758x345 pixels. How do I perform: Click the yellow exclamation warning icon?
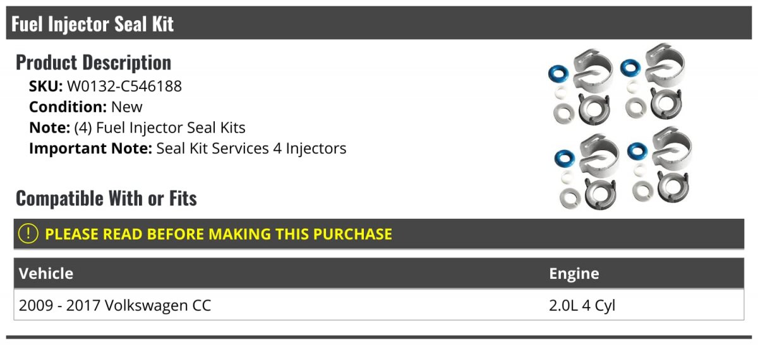tap(28, 234)
